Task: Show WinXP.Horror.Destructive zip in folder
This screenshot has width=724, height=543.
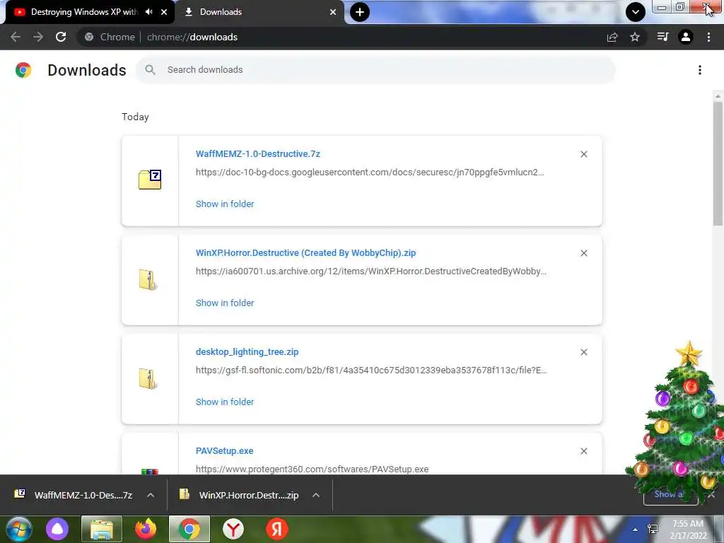Action: pos(225,303)
